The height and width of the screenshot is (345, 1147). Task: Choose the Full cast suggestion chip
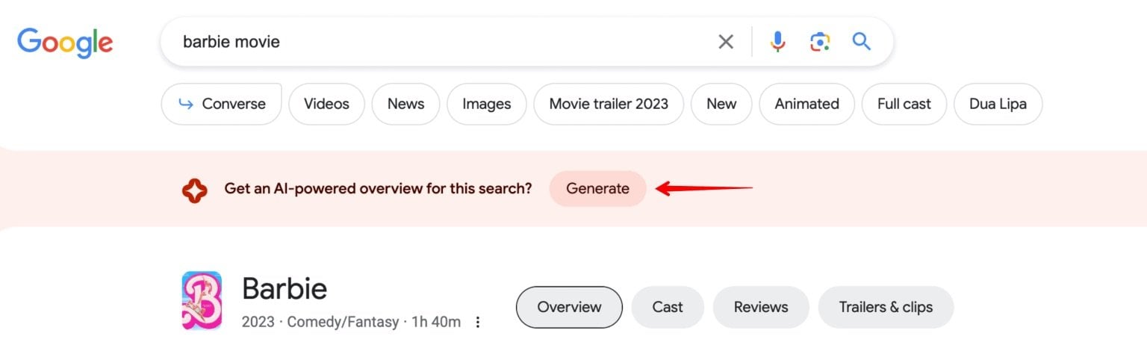[904, 104]
